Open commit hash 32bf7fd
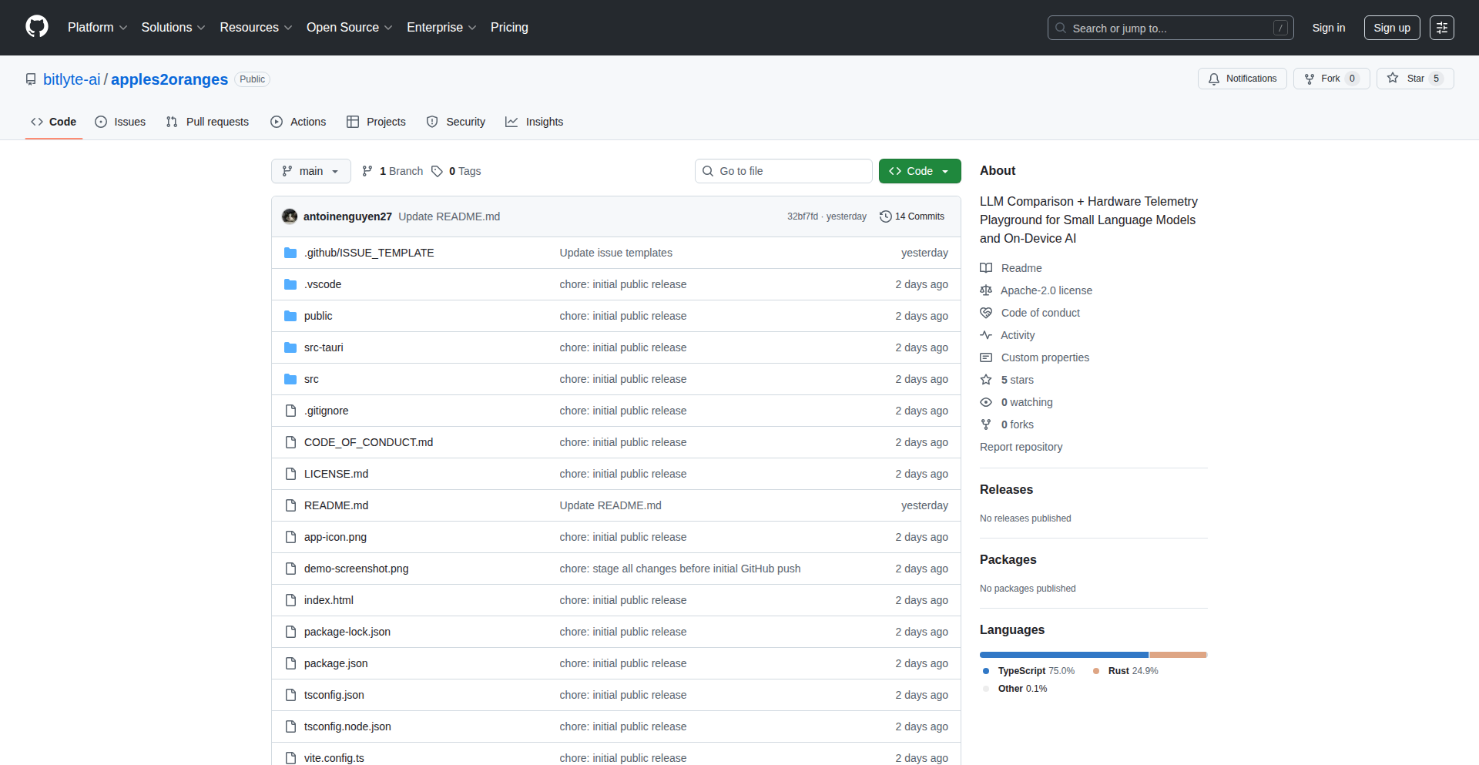 (803, 216)
